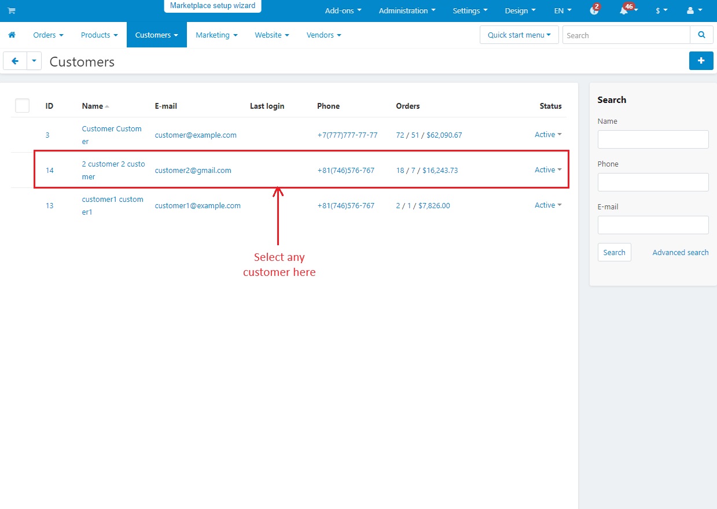Sort by Last login column header
This screenshot has height=509, width=717.
pos(267,106)
